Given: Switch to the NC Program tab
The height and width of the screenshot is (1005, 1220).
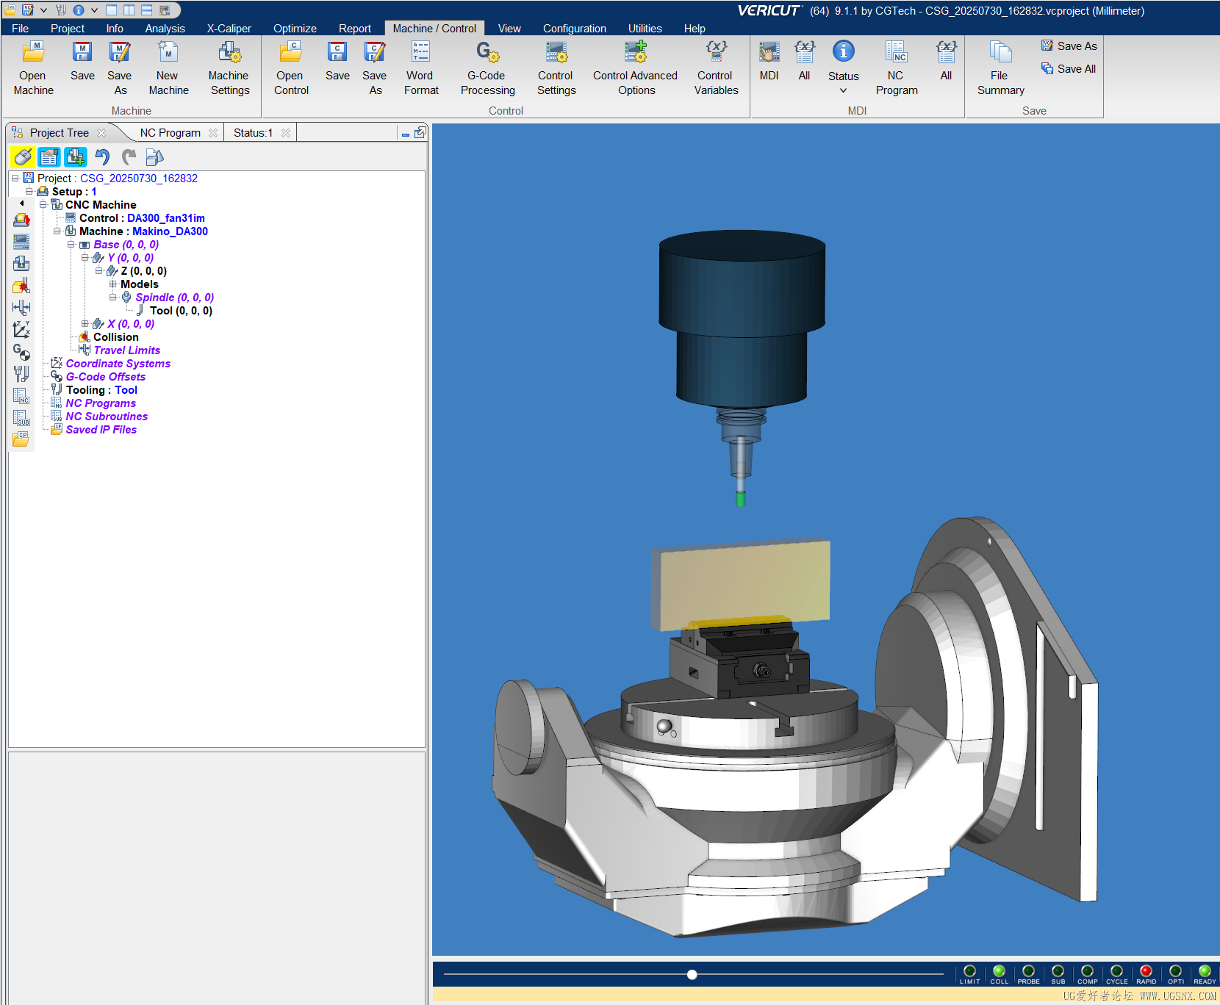Looking at the screenshot, I should coord(171,132).
